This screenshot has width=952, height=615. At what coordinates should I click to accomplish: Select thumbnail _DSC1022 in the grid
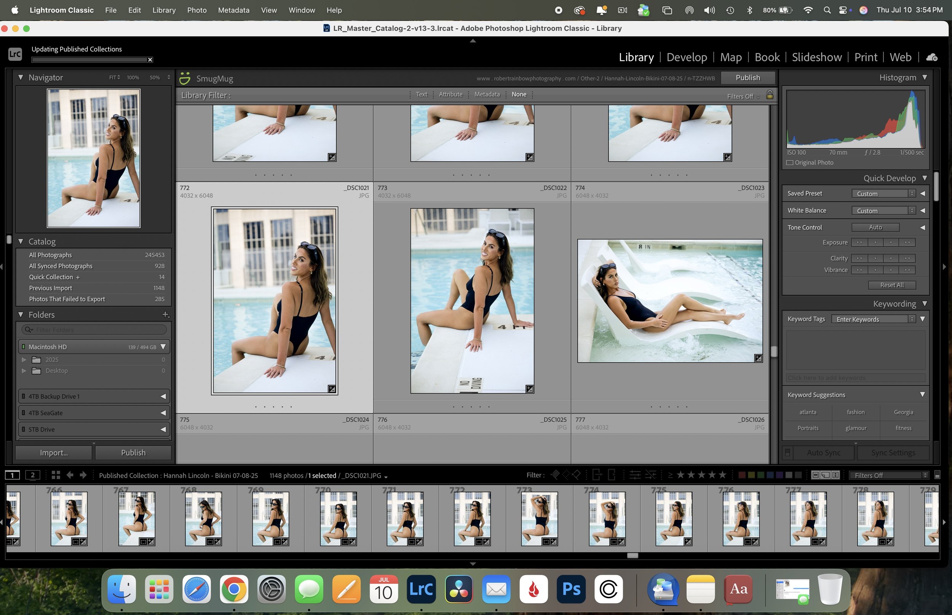(472, 300)
